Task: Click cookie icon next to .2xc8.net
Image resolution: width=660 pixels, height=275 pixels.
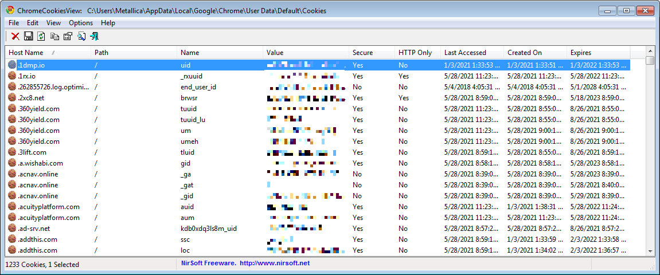Action: pyautogui.click(x=12, y=98)
